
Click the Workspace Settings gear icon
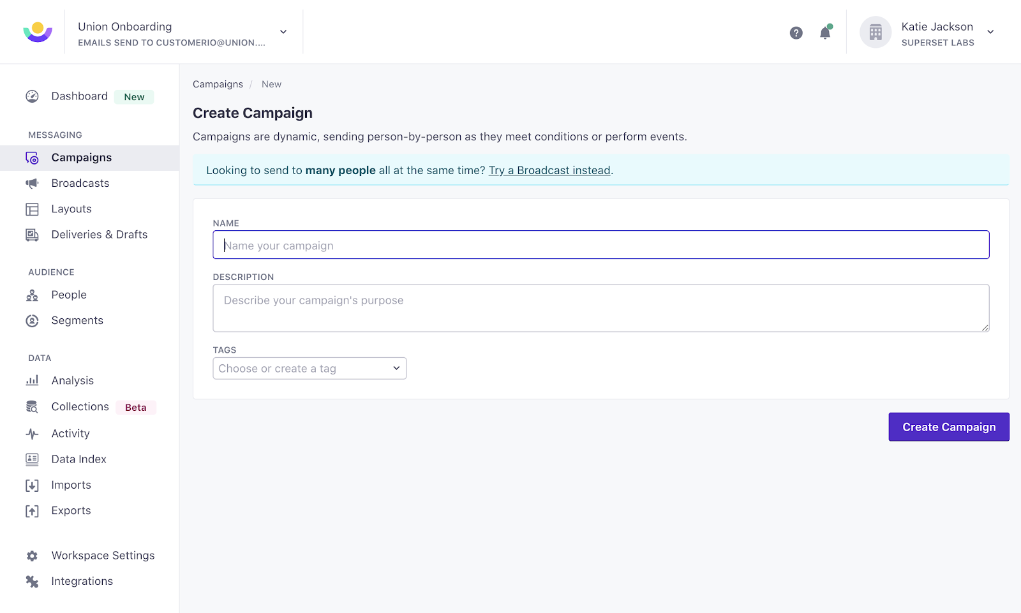(x=32, y=556)
